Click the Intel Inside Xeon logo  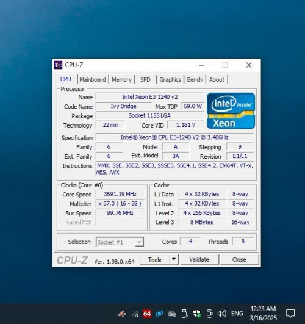231,111
